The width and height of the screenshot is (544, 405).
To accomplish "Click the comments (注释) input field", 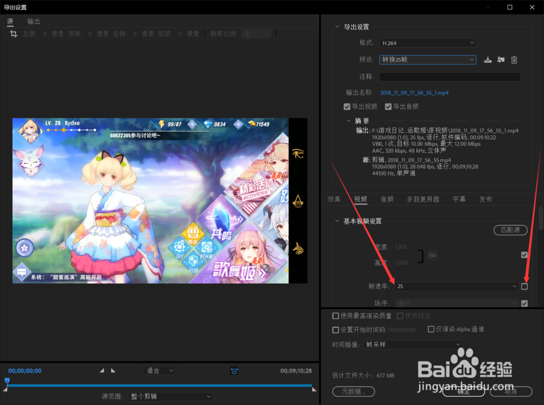I will [x=450, y=77].
